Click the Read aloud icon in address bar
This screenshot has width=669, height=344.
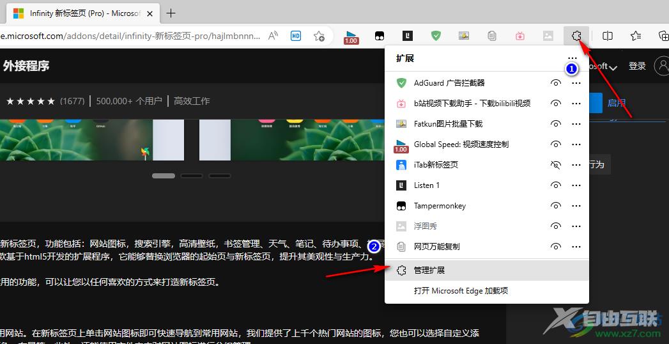click(273, 36)
